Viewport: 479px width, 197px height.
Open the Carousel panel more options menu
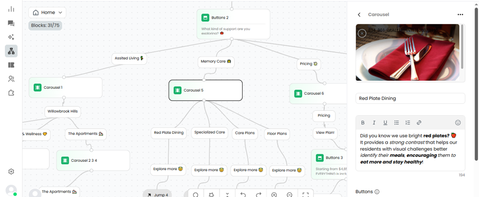click(x=460, y=15)
